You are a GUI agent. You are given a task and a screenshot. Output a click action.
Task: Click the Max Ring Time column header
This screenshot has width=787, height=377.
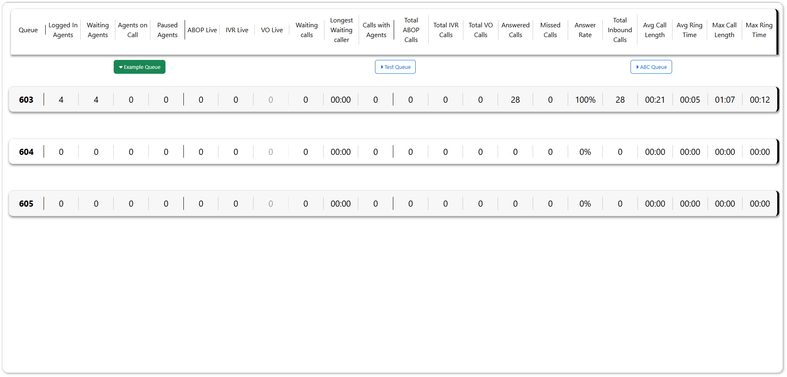(759, 30)
